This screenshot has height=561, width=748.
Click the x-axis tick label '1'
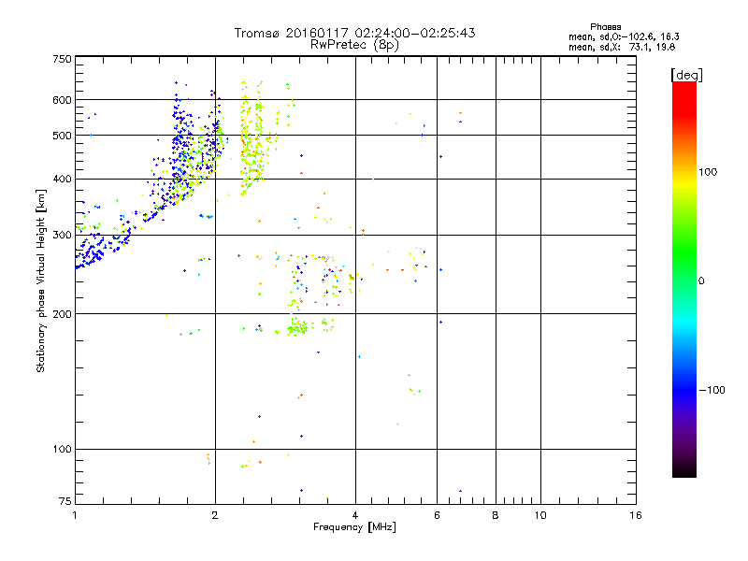(x=76, y=515)
